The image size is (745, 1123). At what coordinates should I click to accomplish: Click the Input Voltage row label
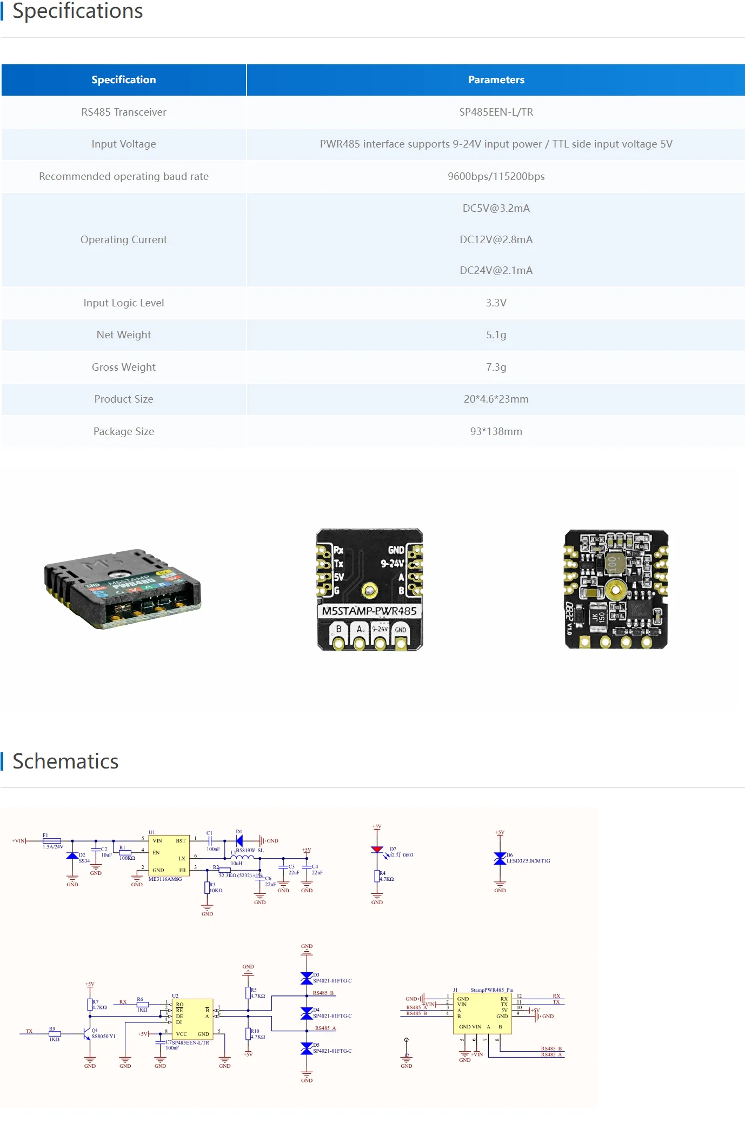coord(123,144)
